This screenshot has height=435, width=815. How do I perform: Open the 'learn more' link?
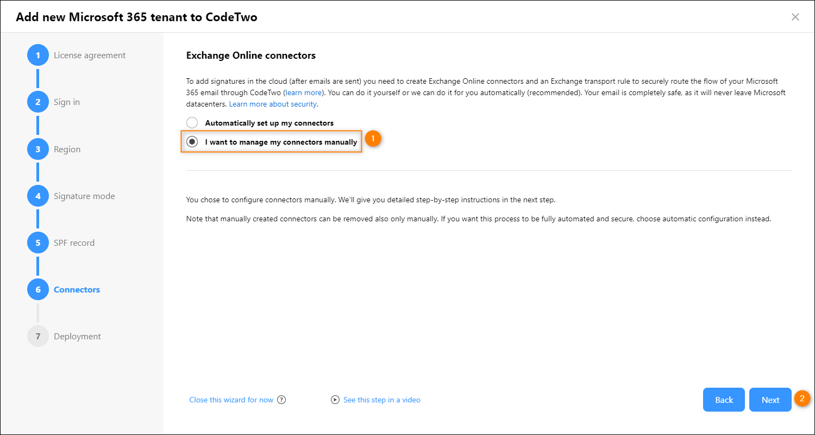[303, 92]
